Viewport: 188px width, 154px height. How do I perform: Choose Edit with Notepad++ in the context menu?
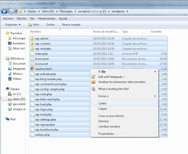point(124,77)
